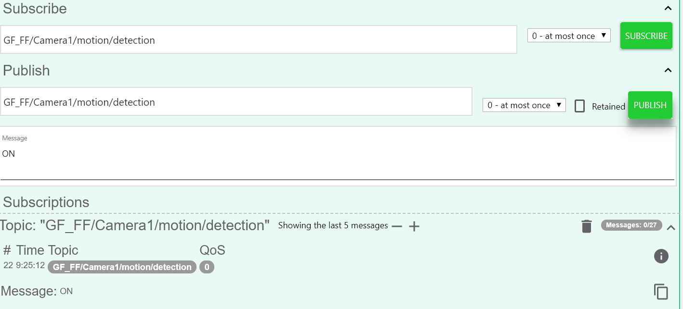Click the QoS 0 badge in the message row

[207, 267]
